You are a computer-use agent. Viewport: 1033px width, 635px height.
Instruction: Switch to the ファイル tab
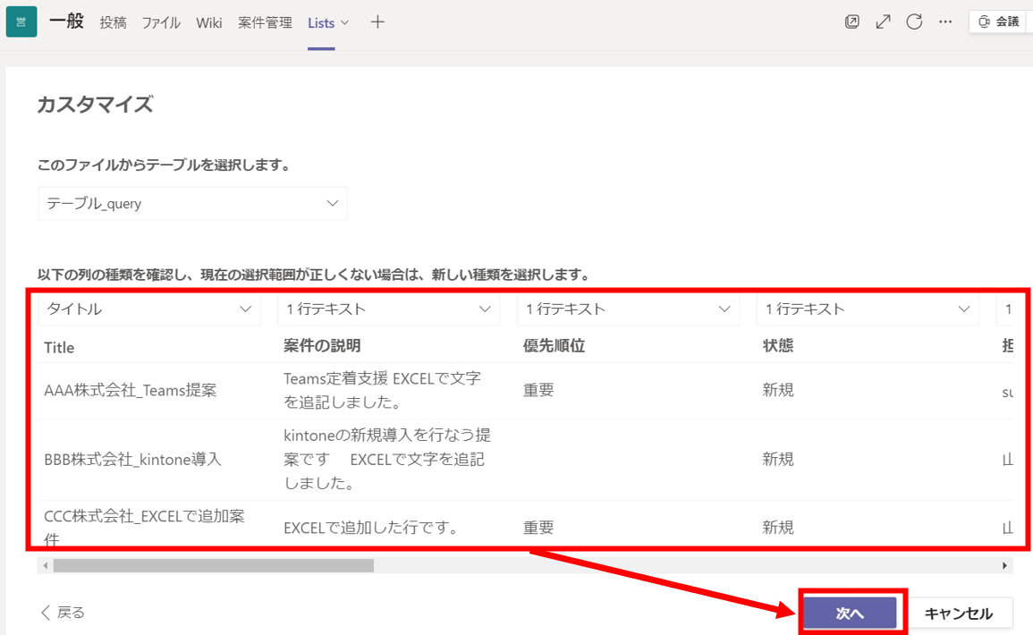161,23
